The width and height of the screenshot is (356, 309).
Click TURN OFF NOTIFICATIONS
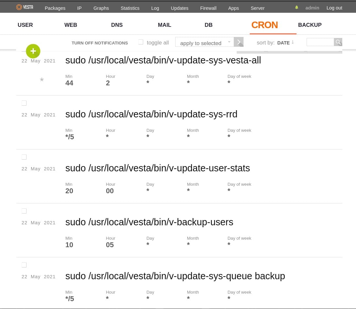click(x=100, y=43)
